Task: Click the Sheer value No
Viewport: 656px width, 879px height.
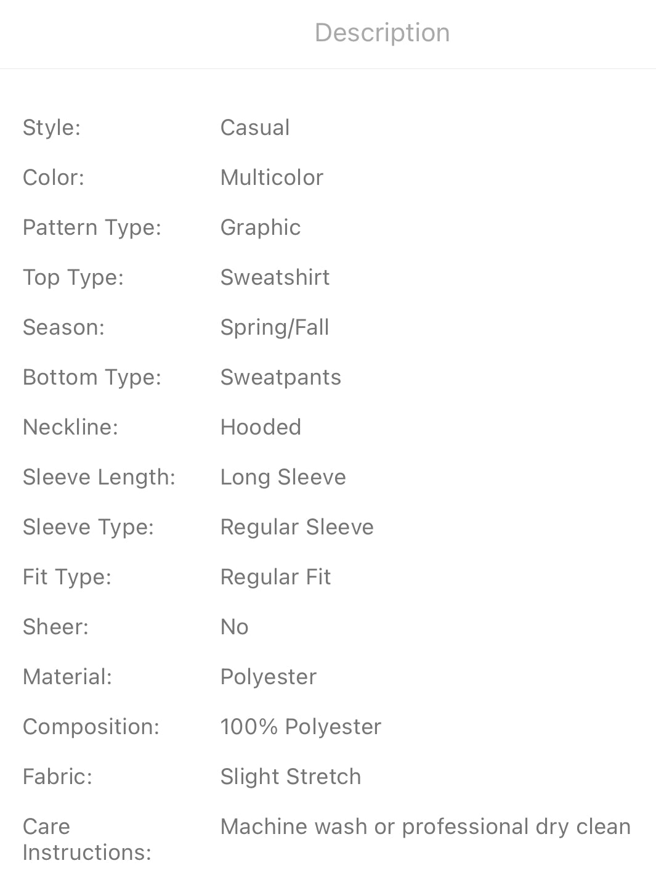Action: tap(235, 627)
